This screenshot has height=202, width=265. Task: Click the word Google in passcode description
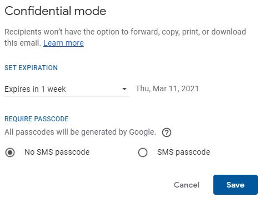(142, 132)
